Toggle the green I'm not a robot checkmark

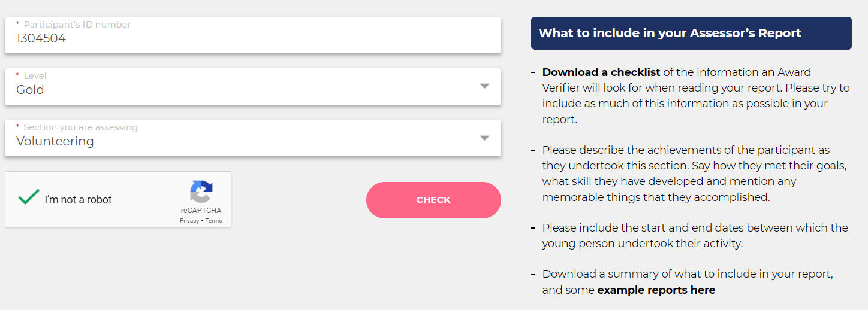tap(28, 197)
